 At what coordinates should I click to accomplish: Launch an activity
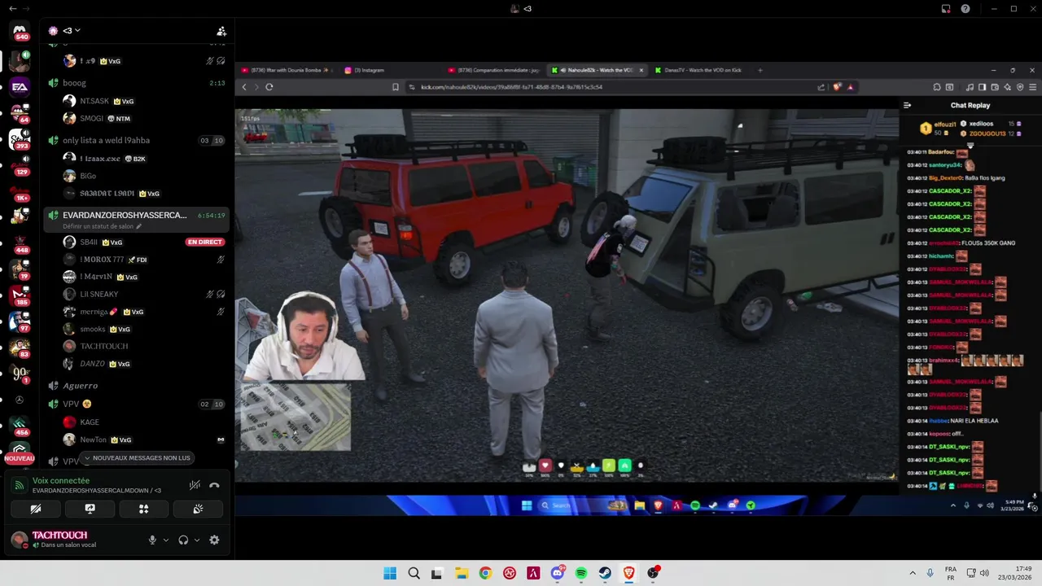(x=143, y=509)
